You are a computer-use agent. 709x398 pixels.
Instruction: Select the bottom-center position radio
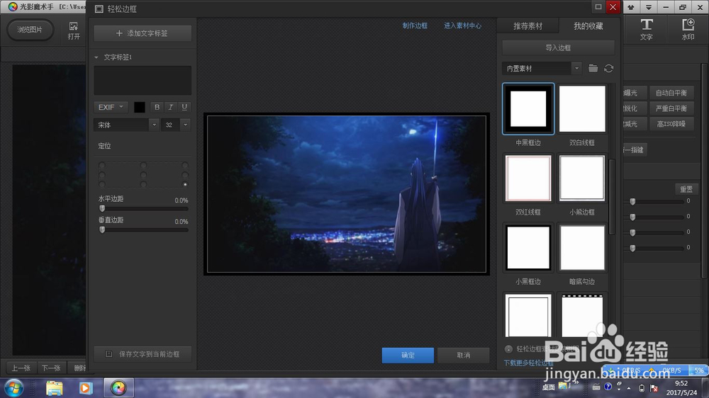click(x=143, y=184)
